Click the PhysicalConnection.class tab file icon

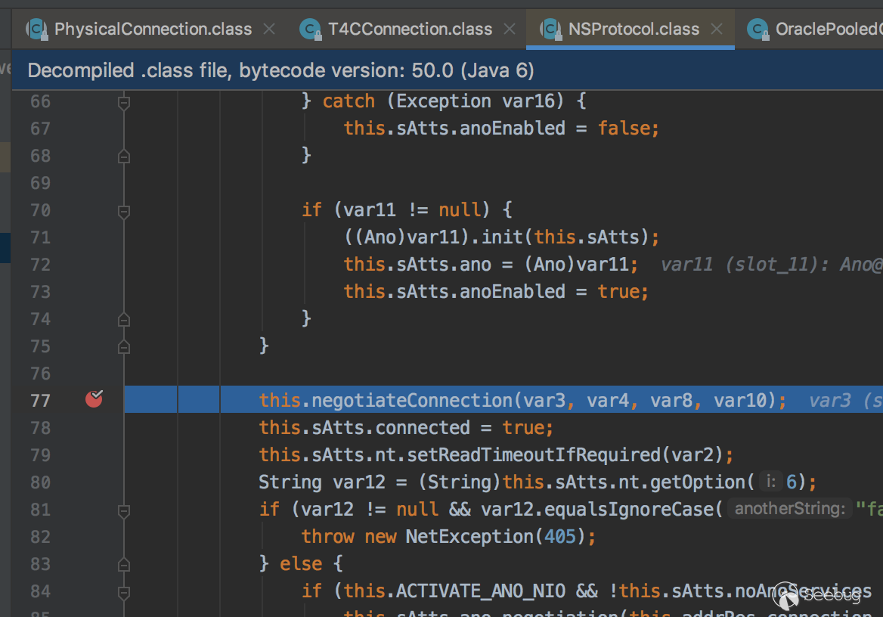point(36,29)
